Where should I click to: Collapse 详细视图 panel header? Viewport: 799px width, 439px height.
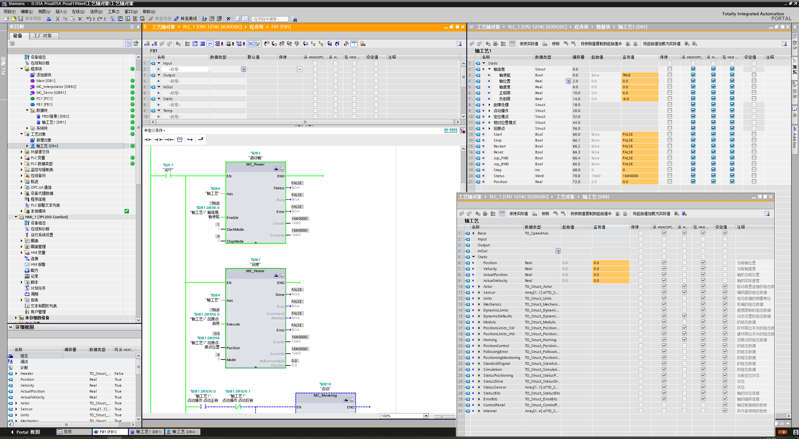[11, 327]
